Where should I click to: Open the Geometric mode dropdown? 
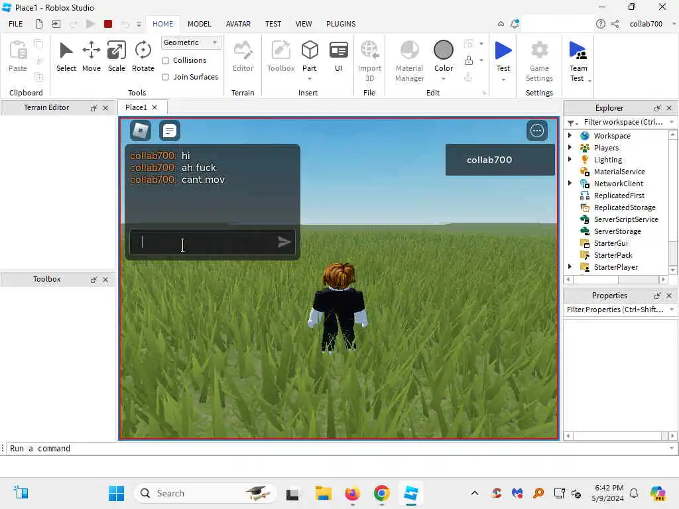191,42
